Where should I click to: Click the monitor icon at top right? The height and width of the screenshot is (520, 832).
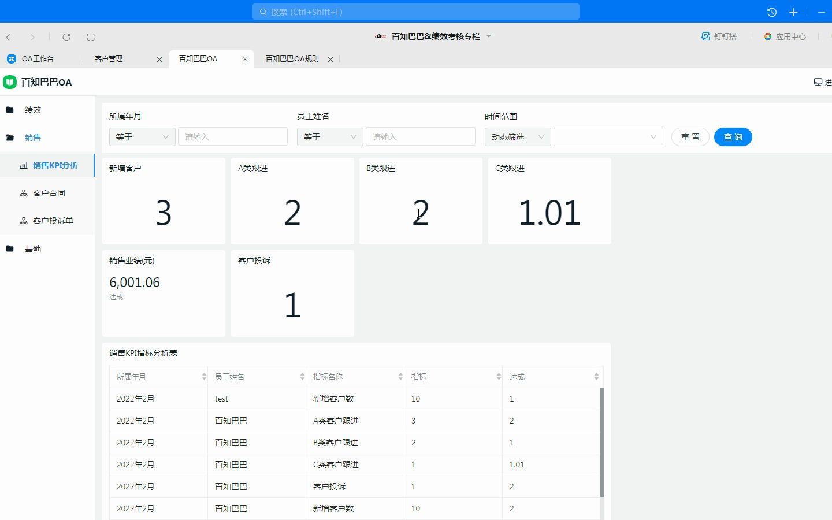coord(818,82)
